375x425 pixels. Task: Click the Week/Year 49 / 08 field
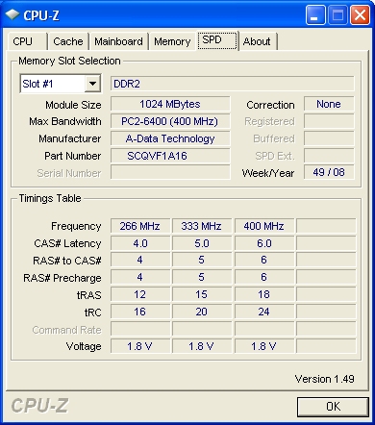point(329,172)
